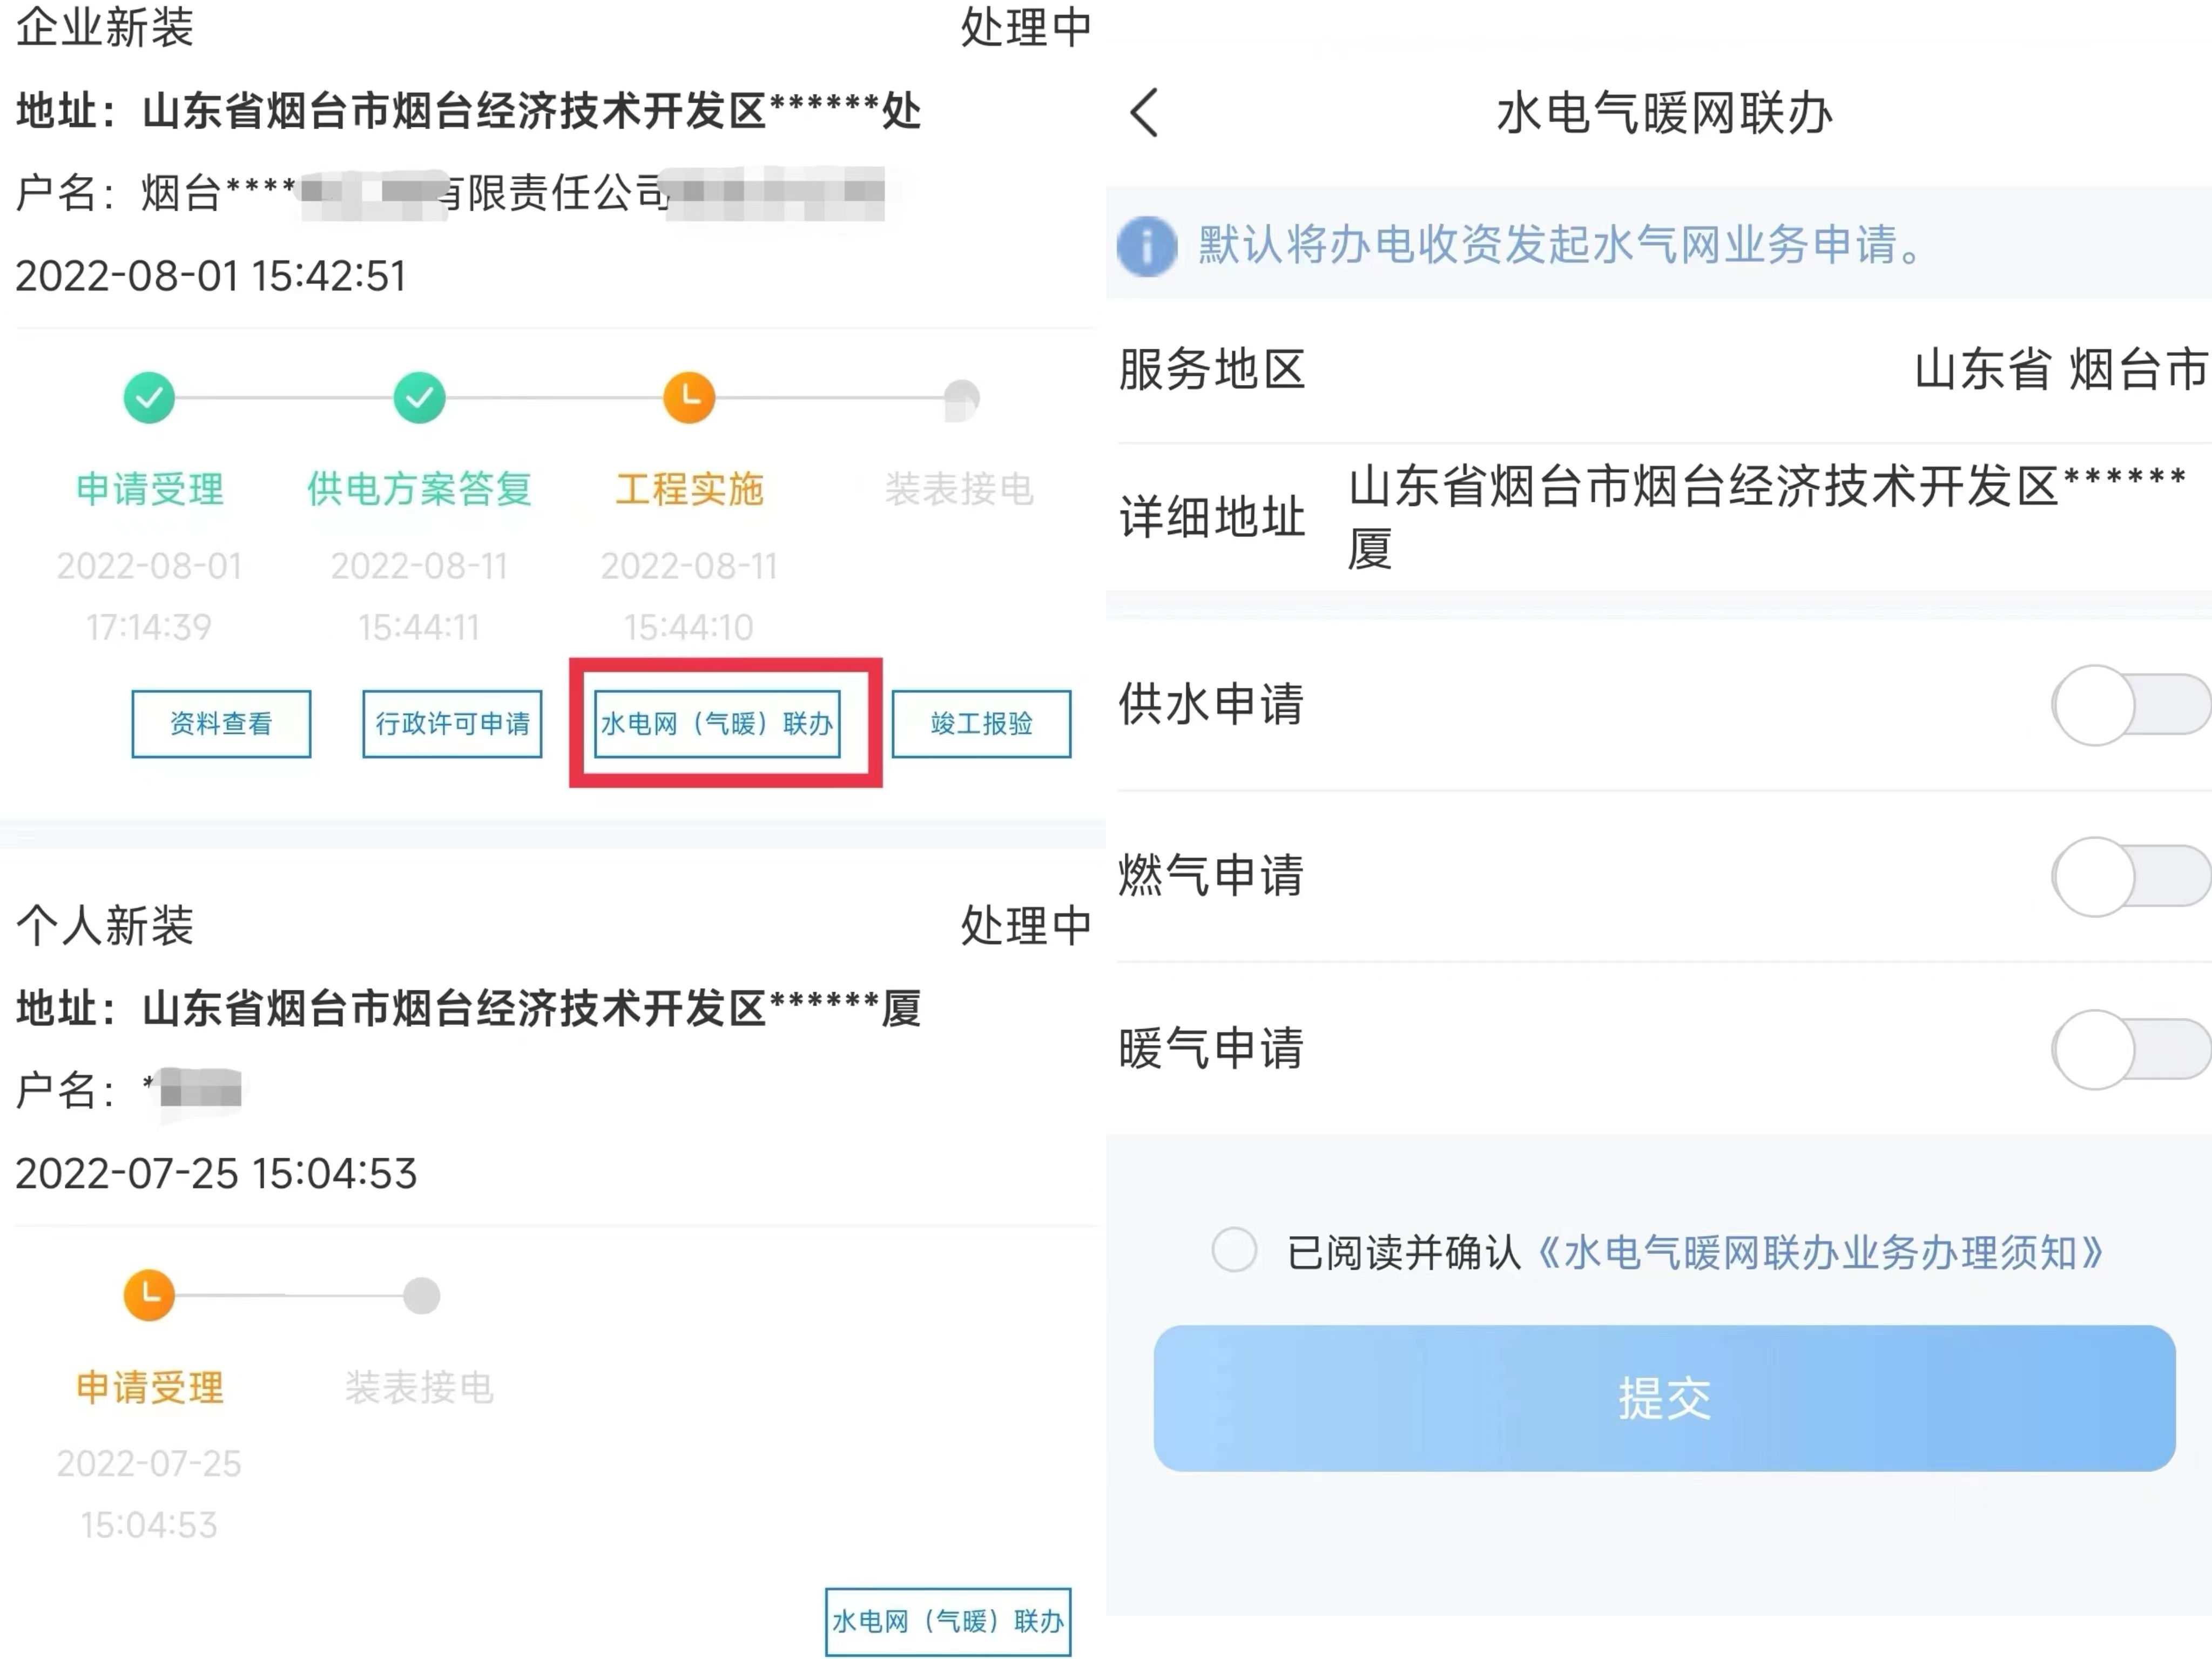Open 行政许可申请

pyautogui.click(x=452, y=723)
